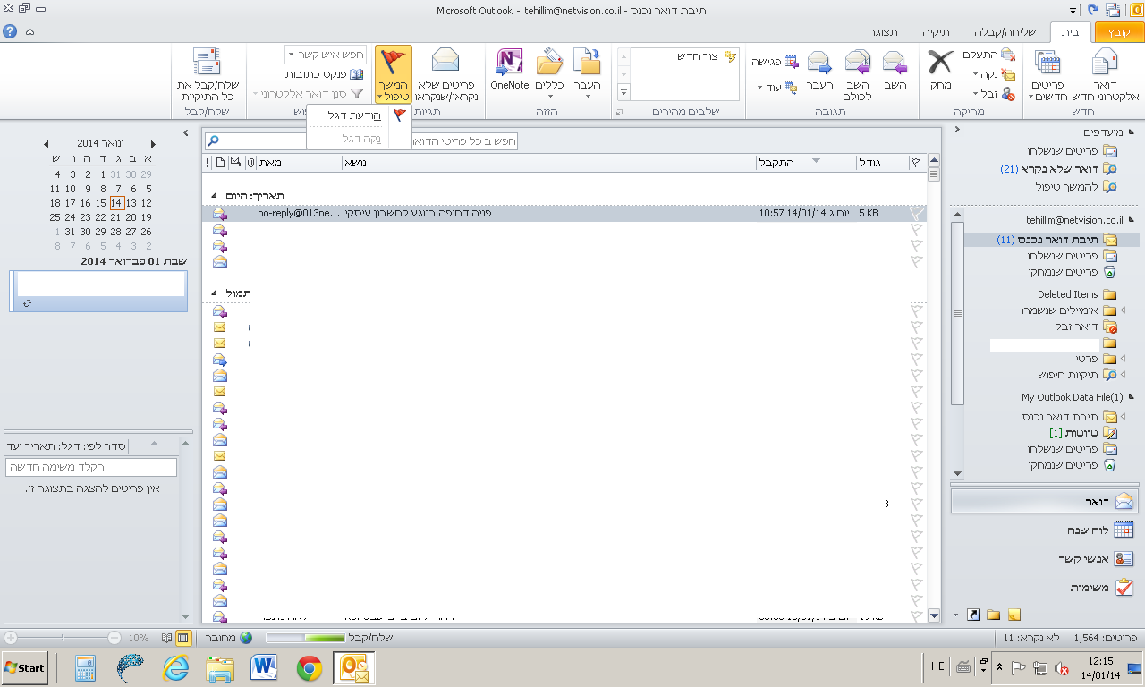This screenshot has width=1145, height=687.
Task: Send/Receive all folders (שלח/קבל את כל התיקיות)
Action: (x=208, y=73)
